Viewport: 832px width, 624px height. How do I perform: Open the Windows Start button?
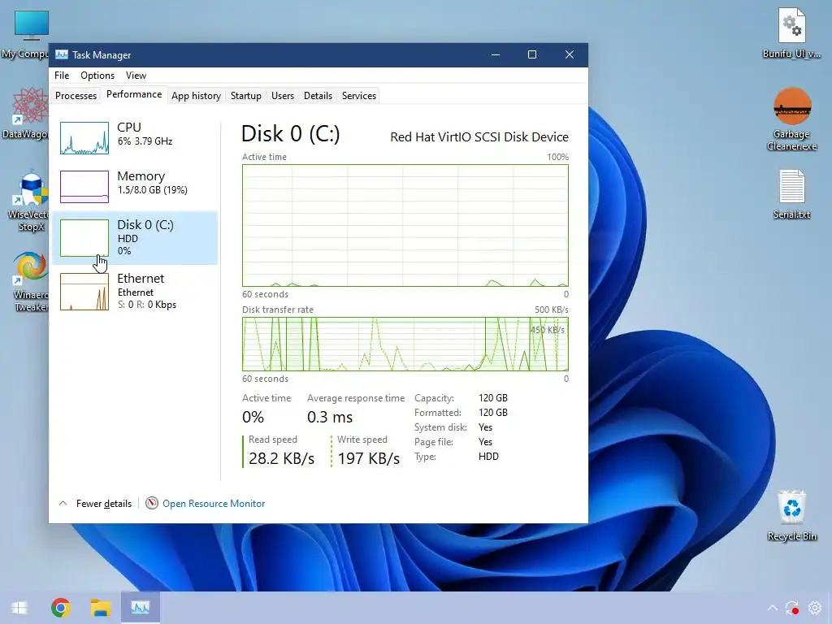coord(19,608)
